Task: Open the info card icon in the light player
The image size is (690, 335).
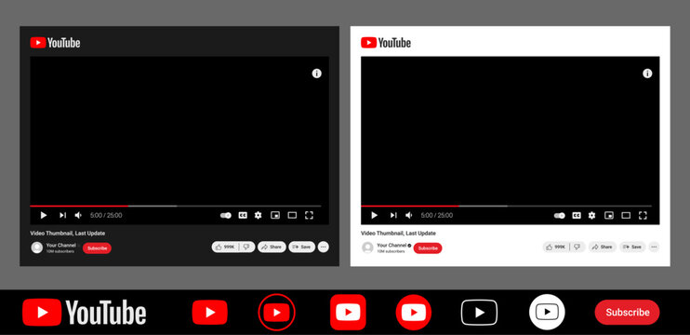Action: 647,74
